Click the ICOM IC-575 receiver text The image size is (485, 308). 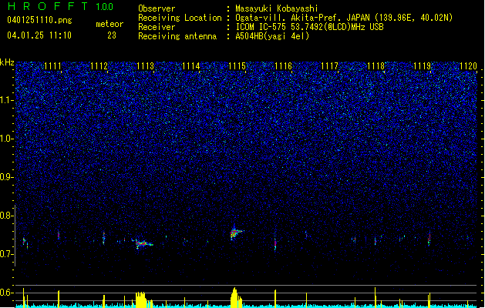pos(309,27)
